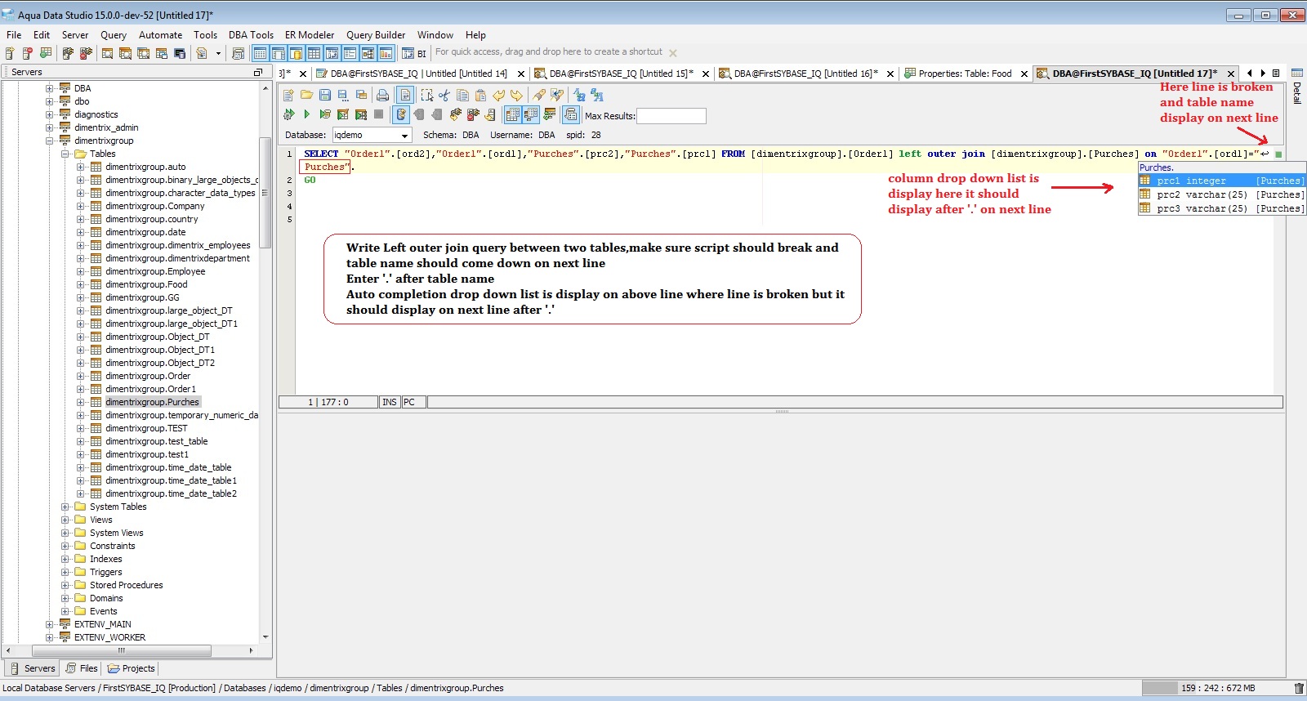Open the small dropdown arrow in main toolbar
The image size is (1307, 701).
pos(218,53)
